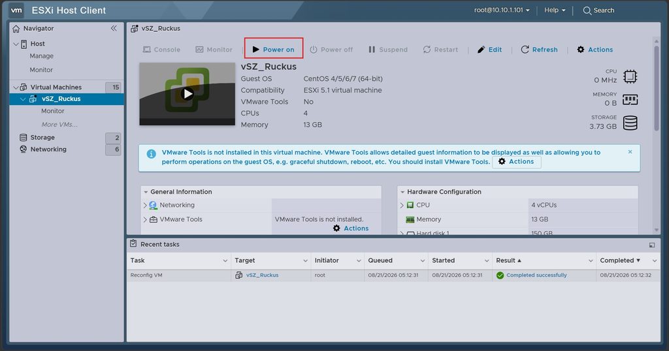The width and height of the screenshot is (669, 351).
Task: Collapse the Host tree node
Action: [16, 44]
